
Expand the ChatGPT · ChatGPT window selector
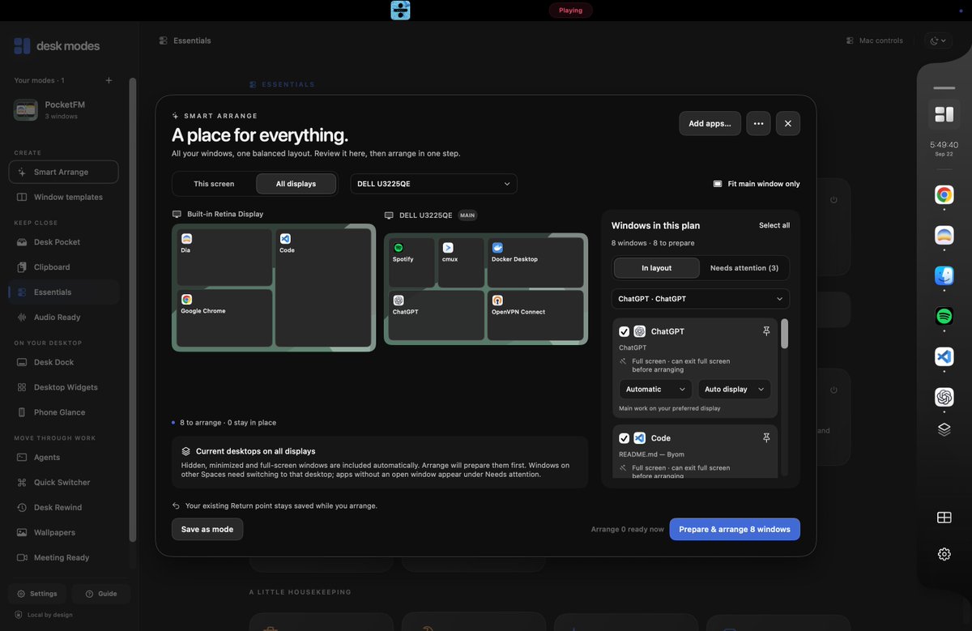point(701,299)
